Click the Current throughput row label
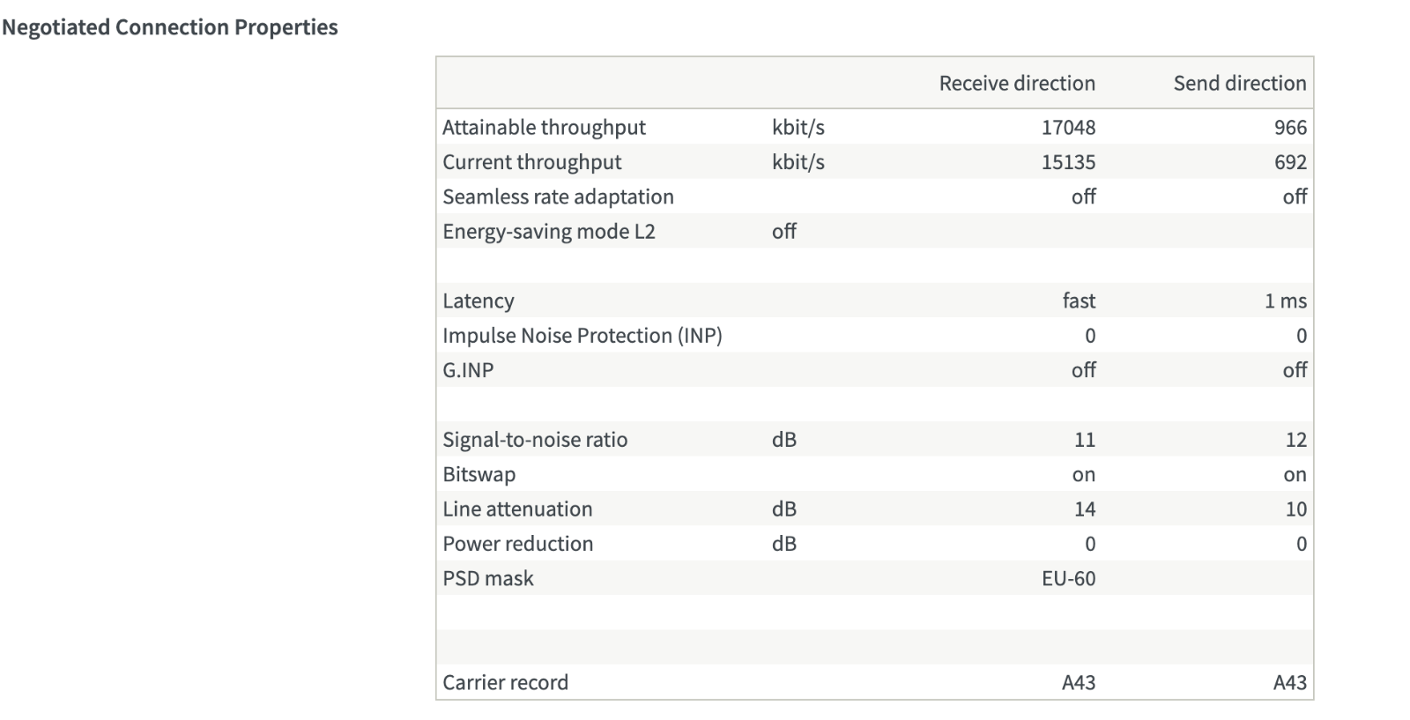 pyautogui.click(x=531, y=162)
